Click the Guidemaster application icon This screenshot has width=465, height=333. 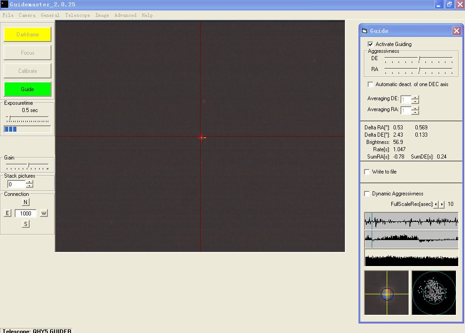pyautogui.click(x=5, y=4)
